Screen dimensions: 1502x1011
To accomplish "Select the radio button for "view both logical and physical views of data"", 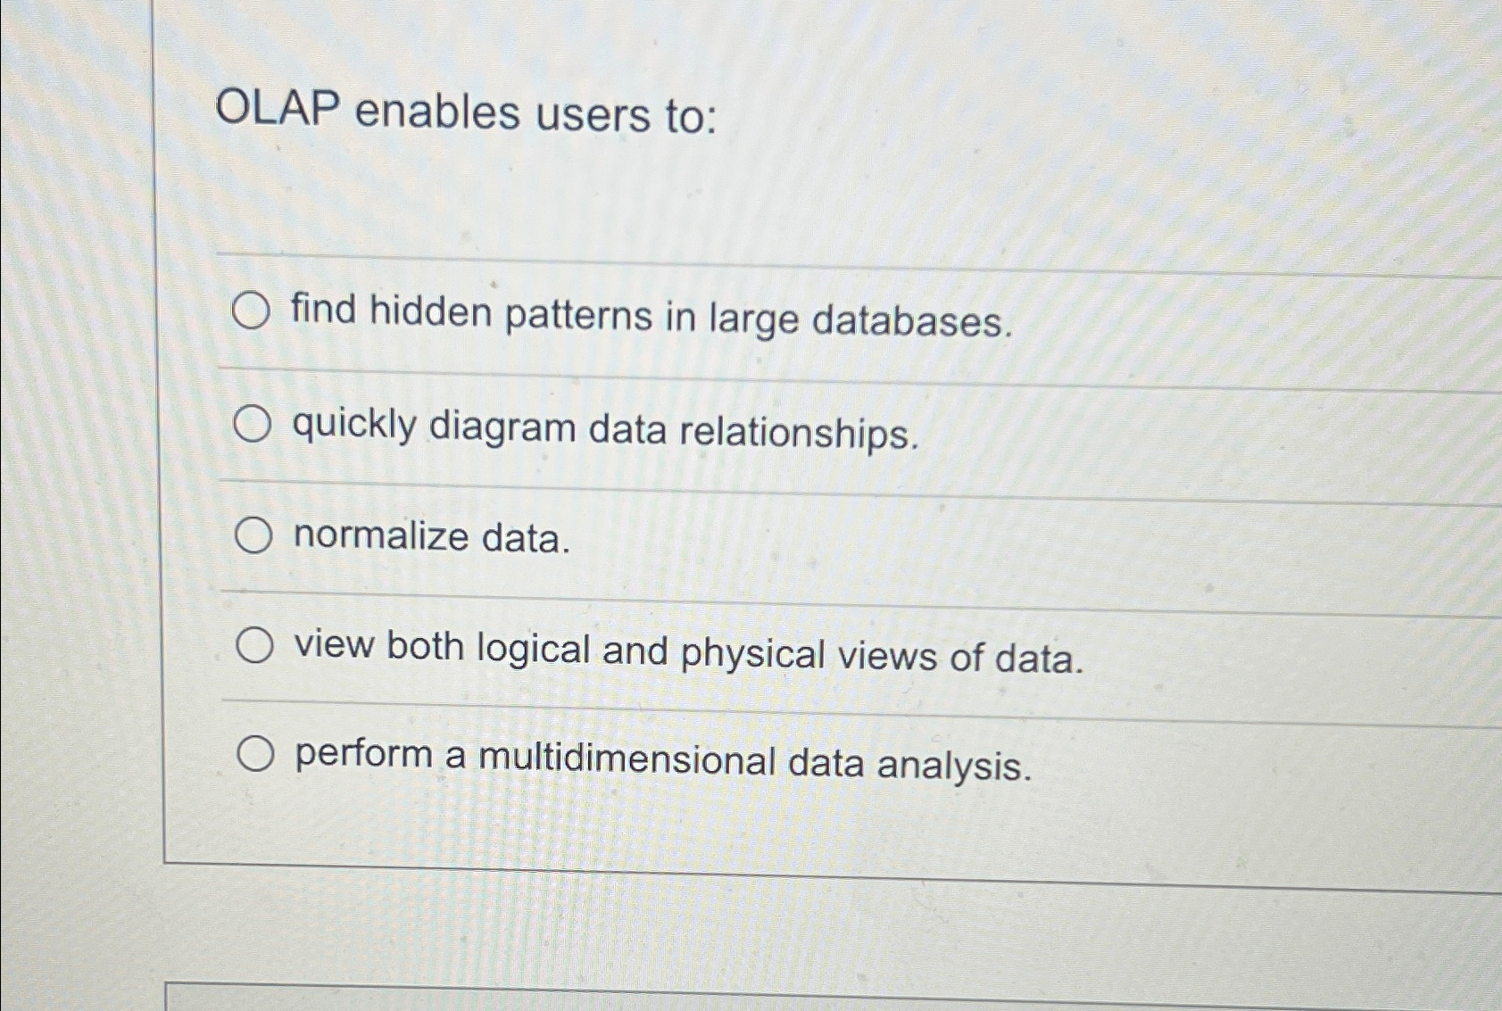I will pos(254,647).
